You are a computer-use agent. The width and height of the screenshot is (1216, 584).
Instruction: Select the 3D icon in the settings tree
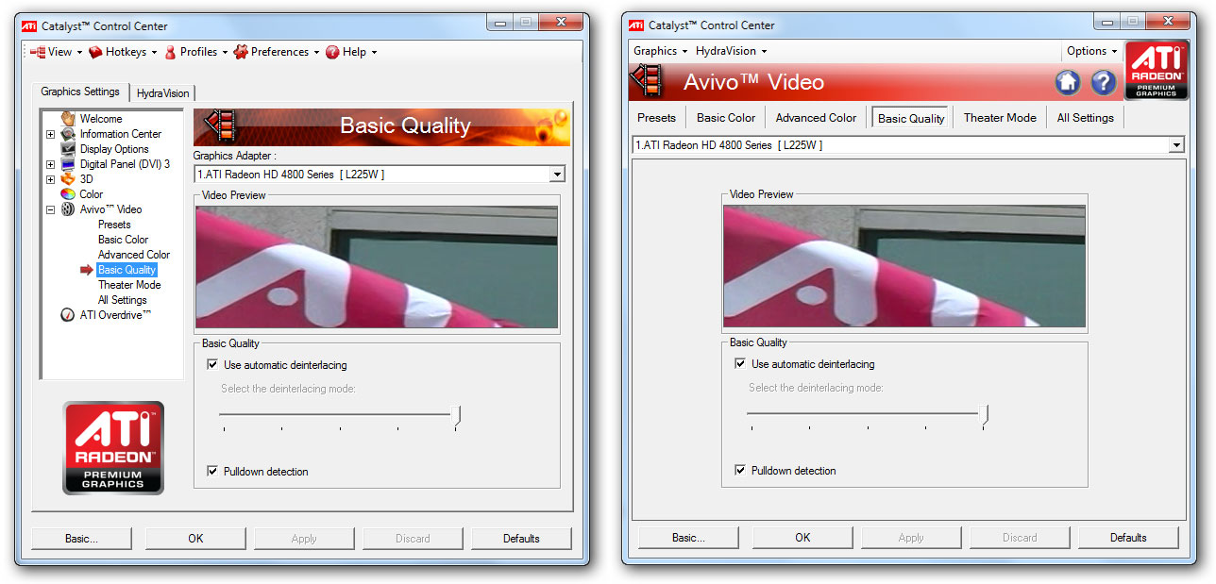68,179
